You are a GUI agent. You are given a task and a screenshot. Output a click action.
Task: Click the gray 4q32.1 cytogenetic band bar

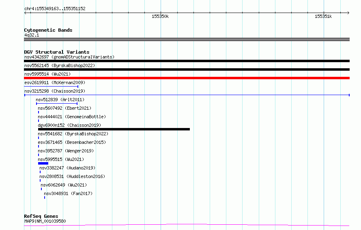187,39
